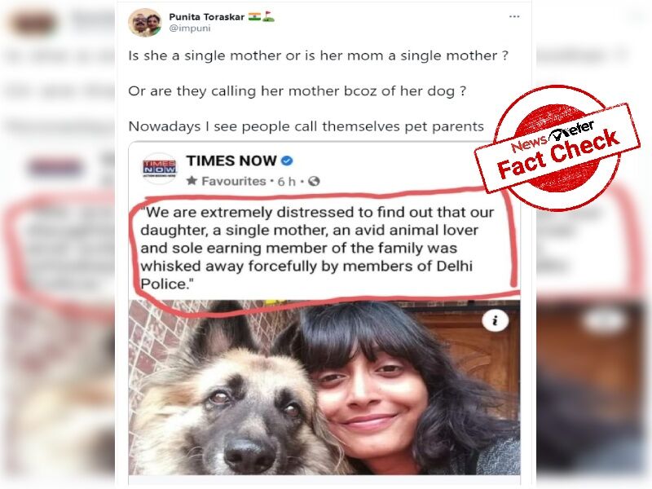The width and height of the screenshot is (652, 489).
Task: Click the golf flag emoji beside the name
Action: click(268, 16)
